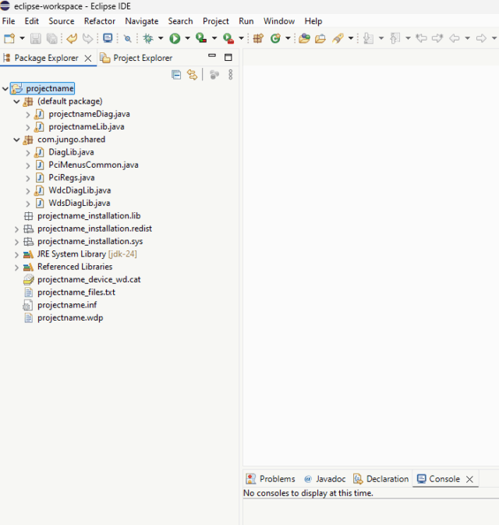The width and height of the screenshot is (499, 525).
Task: Open the Run button dropdown arrow
Action: [187, 38]
